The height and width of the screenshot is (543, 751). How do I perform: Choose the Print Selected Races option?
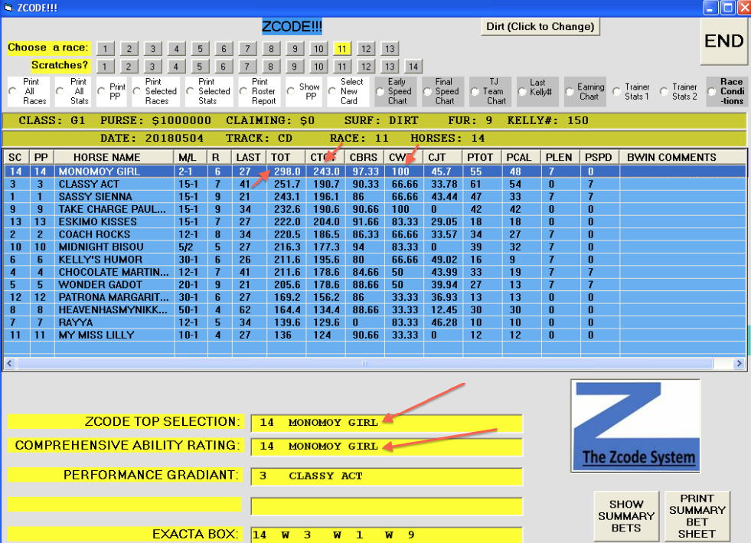137,92
